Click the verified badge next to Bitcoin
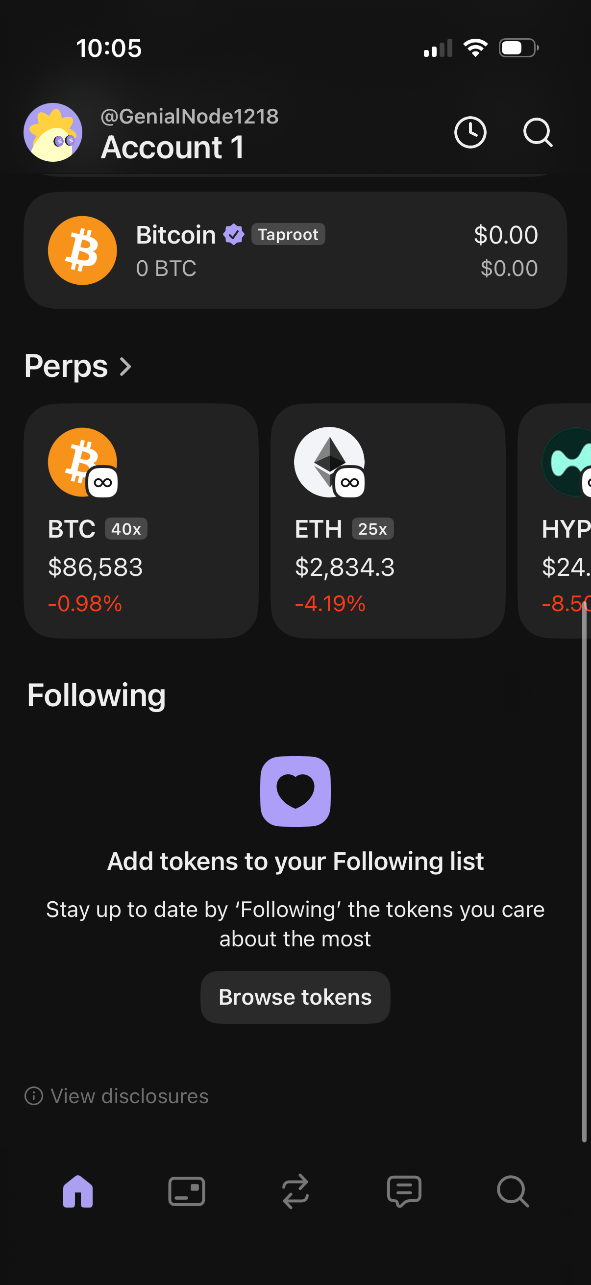Screen dimensions: 591x1285 click(233, 234)
